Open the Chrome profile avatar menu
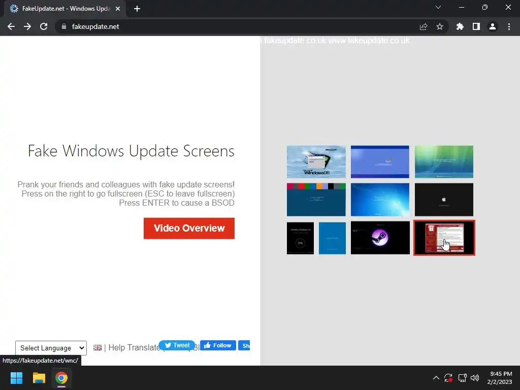Viewport: 520px width, 390px height. pos(493,26)
